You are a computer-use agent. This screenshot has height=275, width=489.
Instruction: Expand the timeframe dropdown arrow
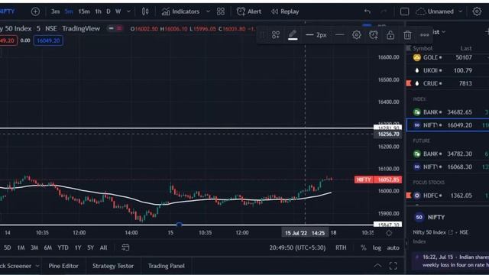point(129,11)
